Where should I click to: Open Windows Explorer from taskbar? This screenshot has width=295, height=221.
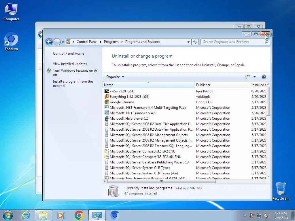[x=44, y=215]
